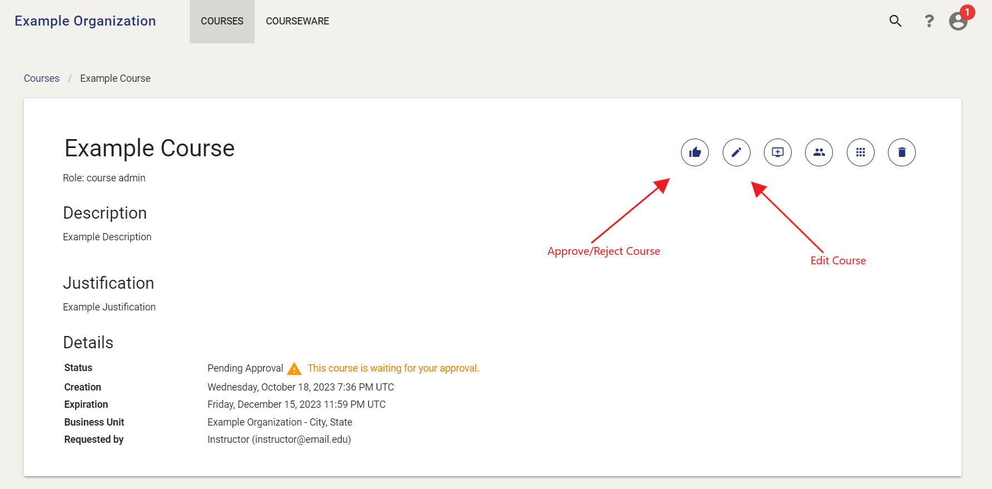Click the thumbs-up Approve/Reject Course icon

tap(695, 152)
